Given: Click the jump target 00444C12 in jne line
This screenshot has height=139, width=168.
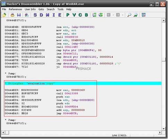Looking at the screenshot, I should (70, 54).
